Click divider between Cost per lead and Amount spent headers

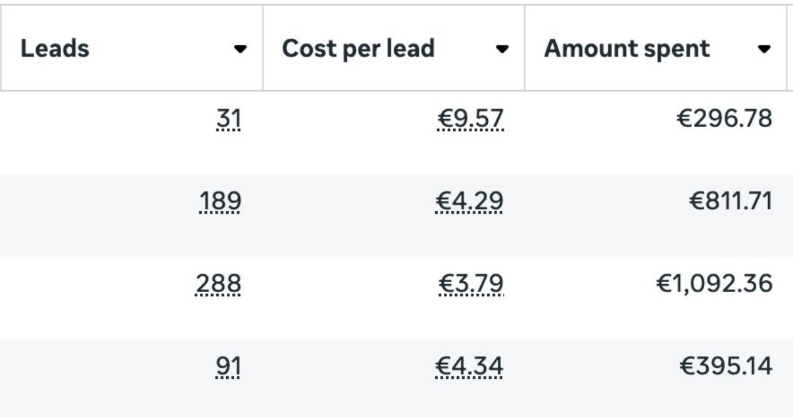(524, 48)
